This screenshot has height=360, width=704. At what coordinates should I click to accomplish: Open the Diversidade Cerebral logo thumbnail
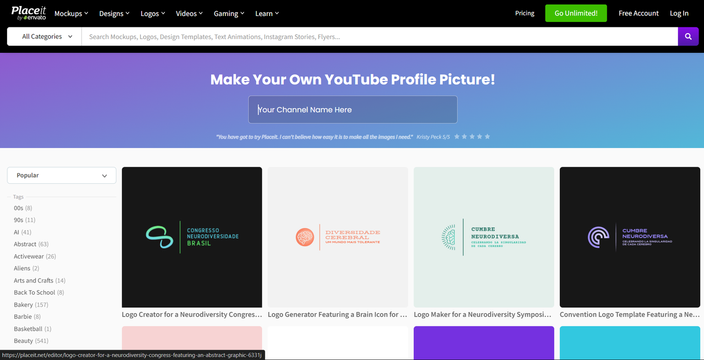[x=338, y=237]
